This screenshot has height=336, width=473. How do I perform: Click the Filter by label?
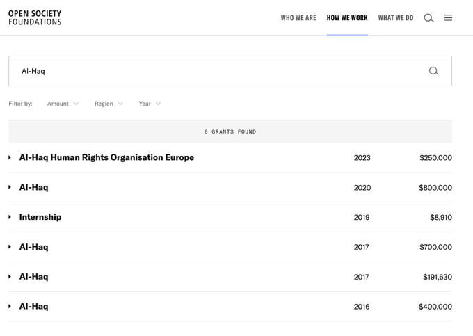(x=20, y=104)
